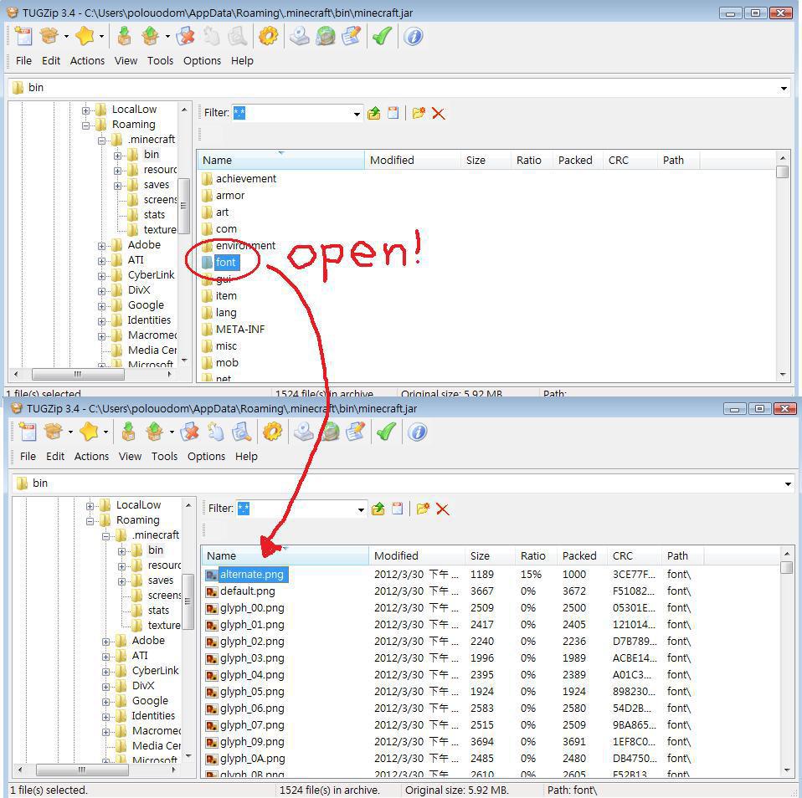Sort by Modified column header in bottom window
802x798 pixels.
416,555
